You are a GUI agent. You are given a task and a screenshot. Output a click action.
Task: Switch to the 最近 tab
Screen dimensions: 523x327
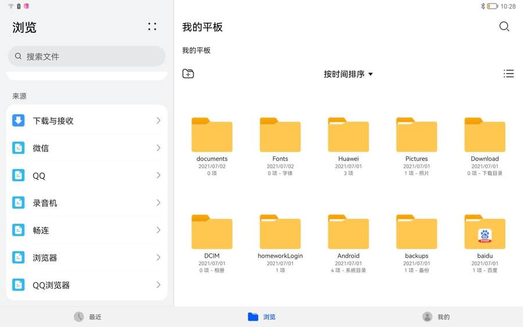point(87,317)
